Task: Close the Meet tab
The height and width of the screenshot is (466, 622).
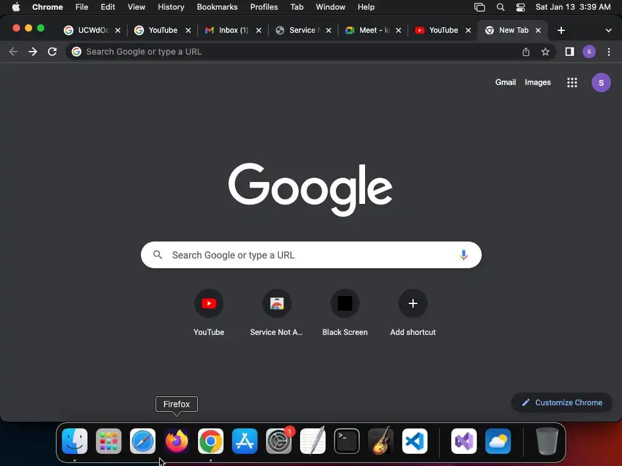Action: (398, 30)
